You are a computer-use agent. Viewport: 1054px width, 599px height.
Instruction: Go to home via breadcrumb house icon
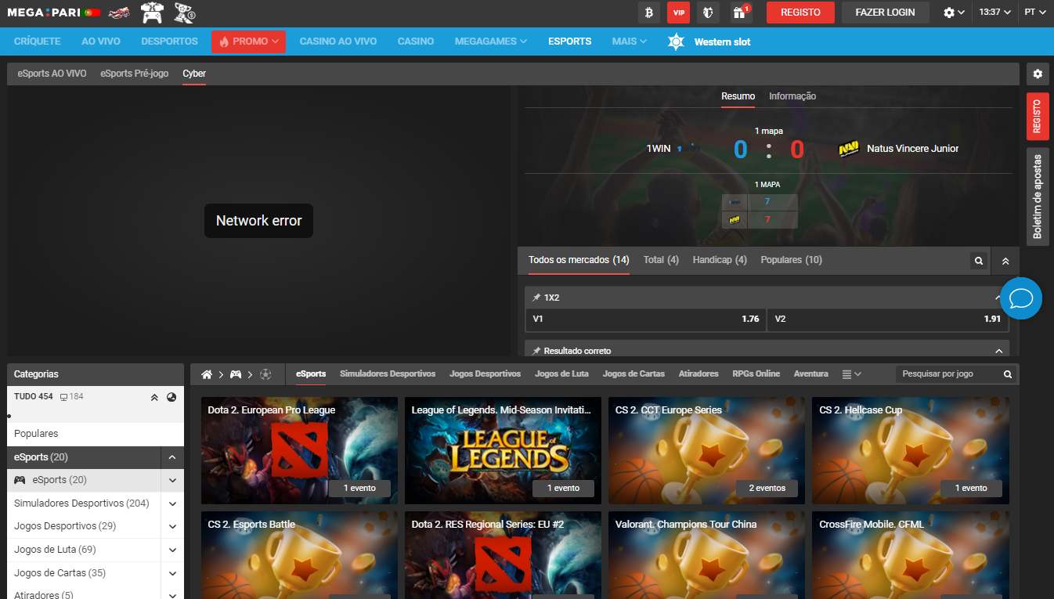[207, 374]
